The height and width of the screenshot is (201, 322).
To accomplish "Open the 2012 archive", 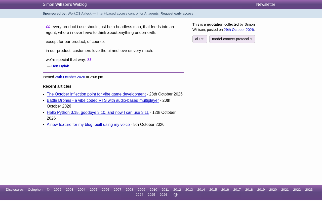I will click(x=177, y=190).
